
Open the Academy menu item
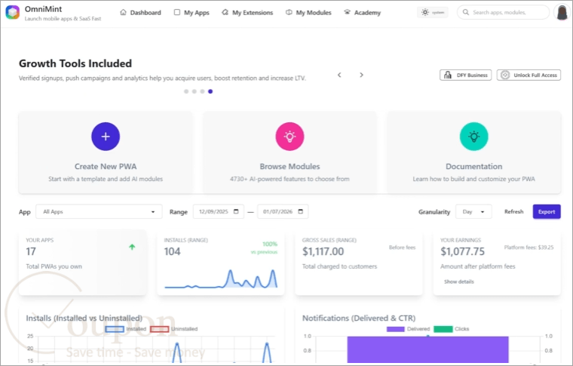pos(362,12)
